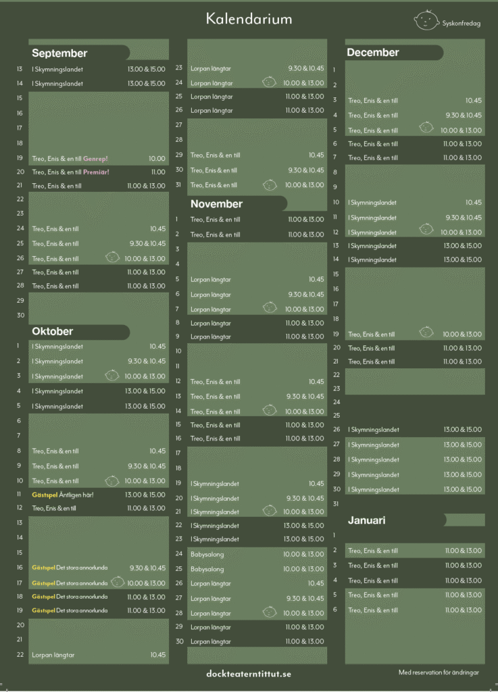
Task: Open the dockteaterntittut.se website link
Action: [249, 674]
